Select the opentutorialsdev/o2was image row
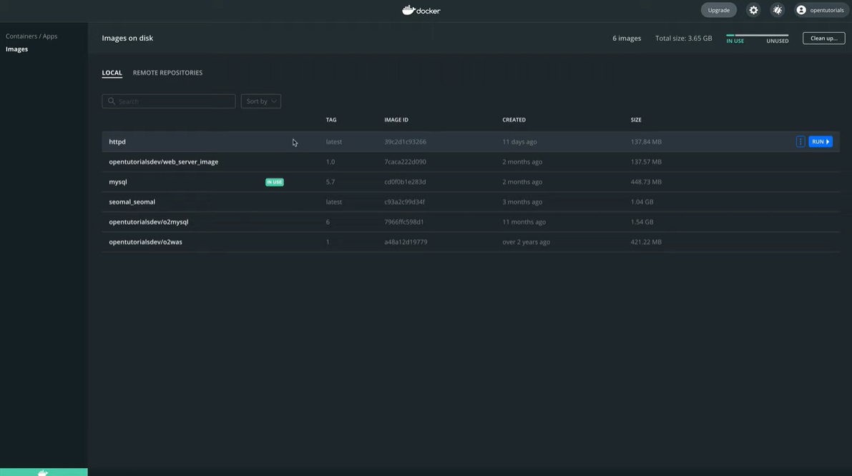Screen dimensions: 852x476 pyautogui.click(x=471, y=242)
